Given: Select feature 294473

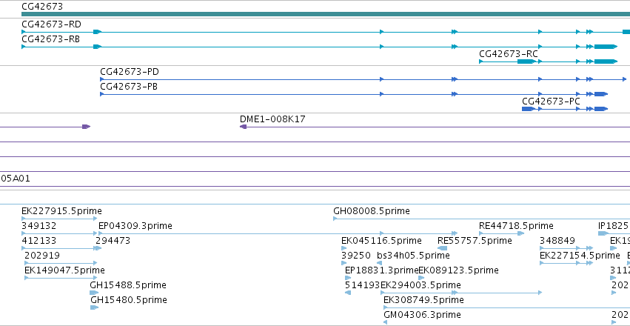Looking at the screenshot, I should tap(113, 241).
